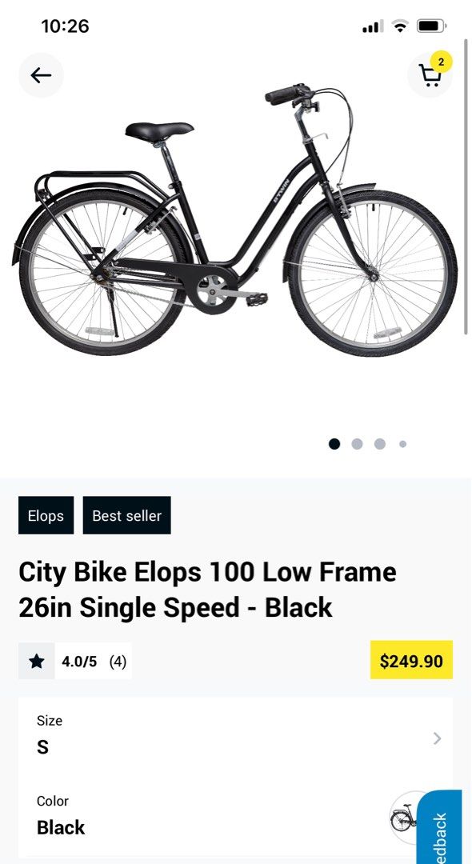Click the black star rating icon

[x=36, y=661]
